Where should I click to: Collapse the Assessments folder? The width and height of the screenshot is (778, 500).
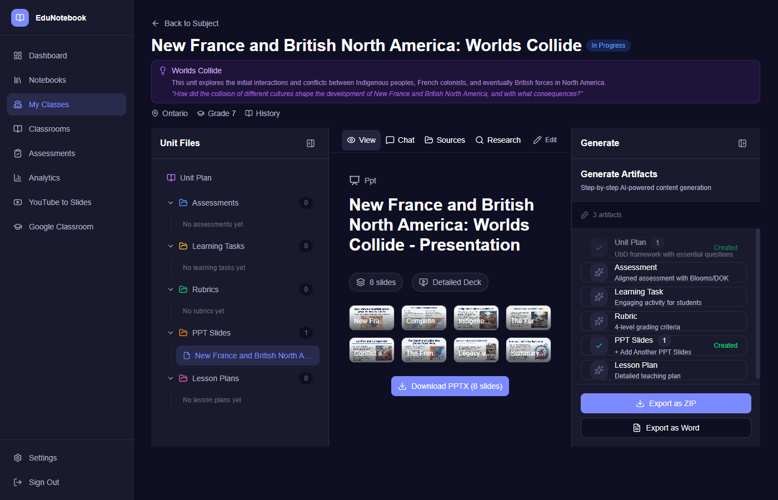[x=171, y=203]
